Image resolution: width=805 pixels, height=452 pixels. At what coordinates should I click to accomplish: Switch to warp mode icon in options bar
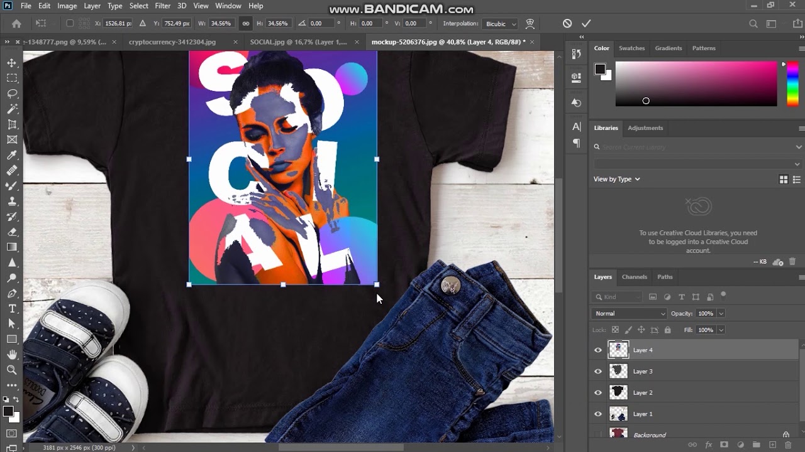pos(530,23)
